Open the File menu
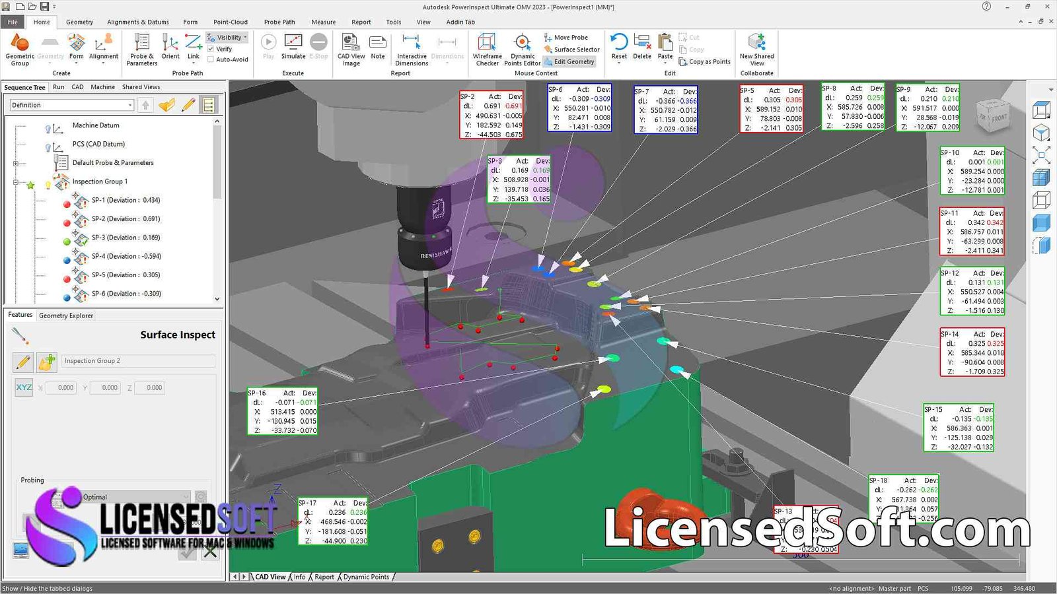 [x=13, y=22]
